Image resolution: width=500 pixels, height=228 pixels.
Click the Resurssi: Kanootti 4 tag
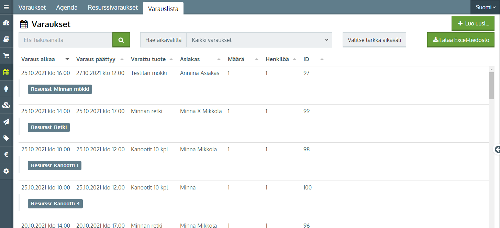tap(55, 204)
